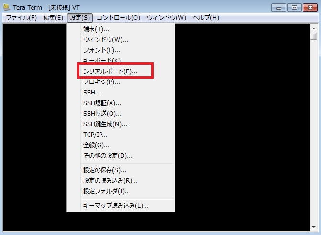
Task: Open TCP/IP... settings
Action: point(121,135)
